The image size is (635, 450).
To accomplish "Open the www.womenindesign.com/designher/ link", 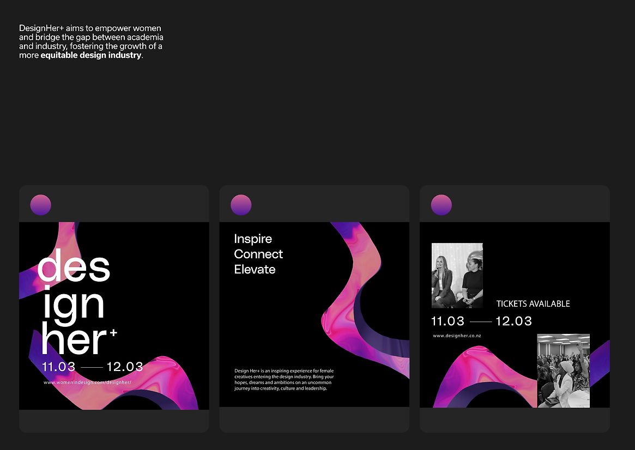I will pos(88,382).
